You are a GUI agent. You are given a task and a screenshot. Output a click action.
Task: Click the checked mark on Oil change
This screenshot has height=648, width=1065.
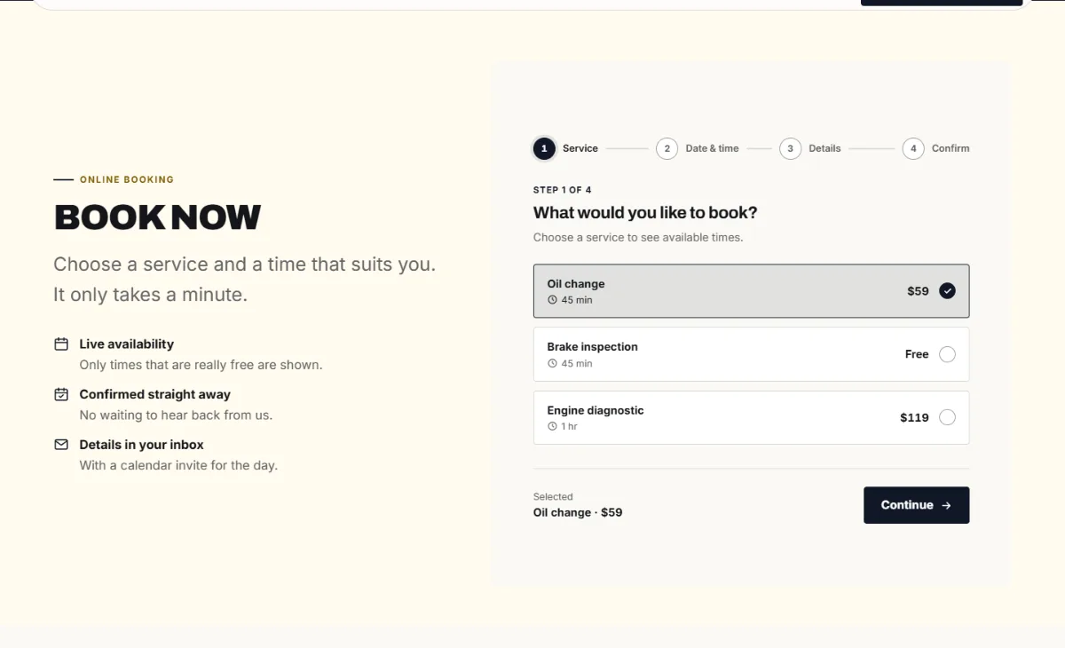(947, 291)
